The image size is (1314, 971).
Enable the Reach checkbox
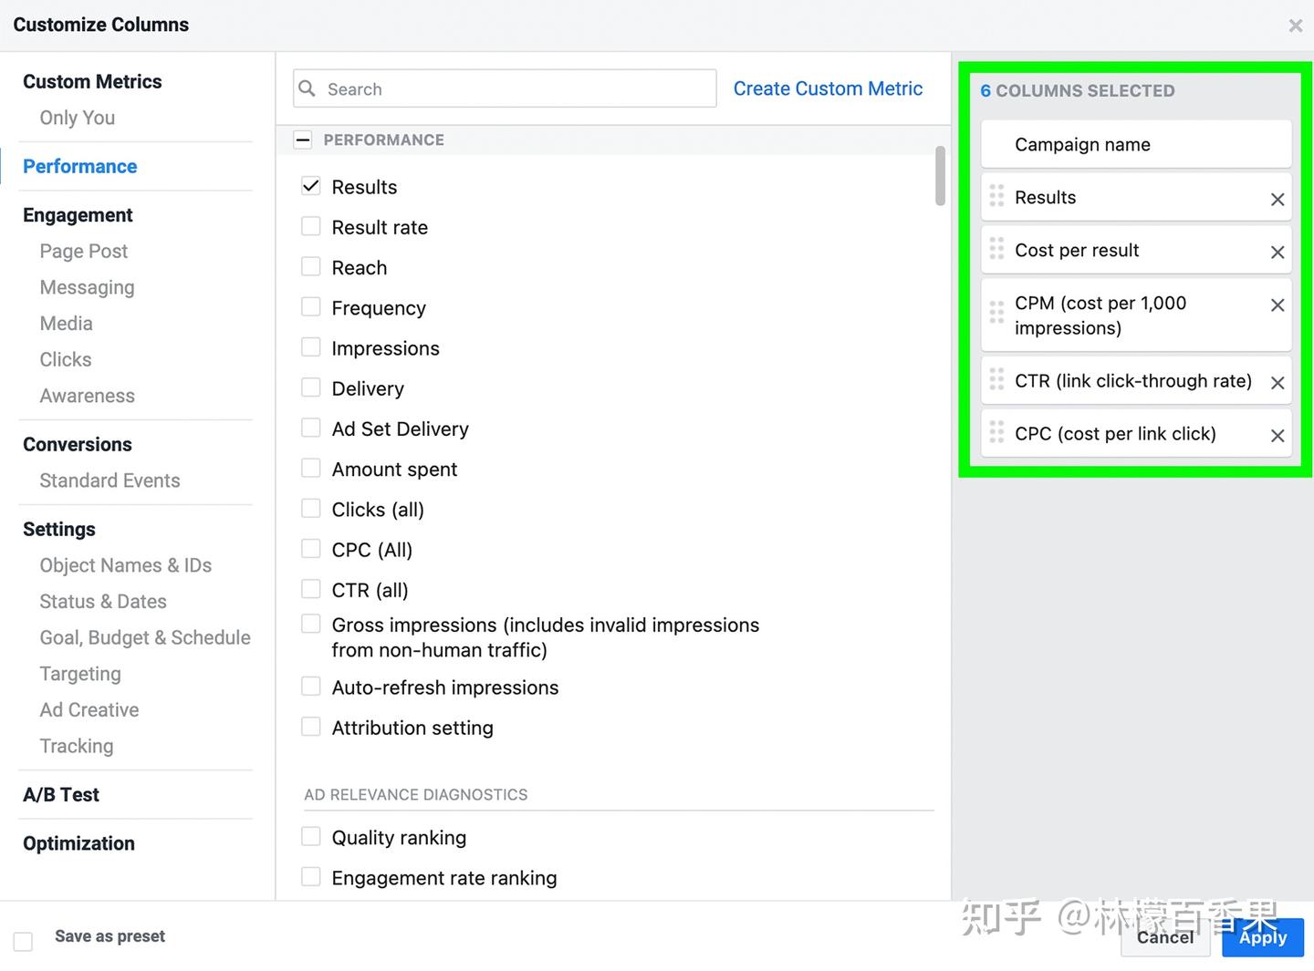pos(311,267)
